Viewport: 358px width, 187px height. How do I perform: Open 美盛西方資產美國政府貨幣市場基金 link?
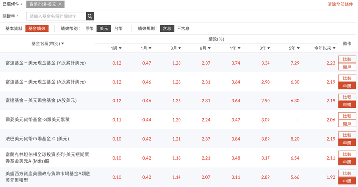tap(48, 177)
